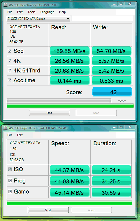Start the Copy-Benchmark test
The image size is (140, 221).
click(x=48, y=210)
